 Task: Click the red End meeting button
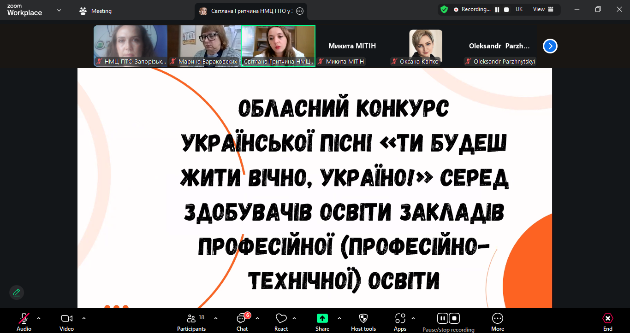click(608, 321)
